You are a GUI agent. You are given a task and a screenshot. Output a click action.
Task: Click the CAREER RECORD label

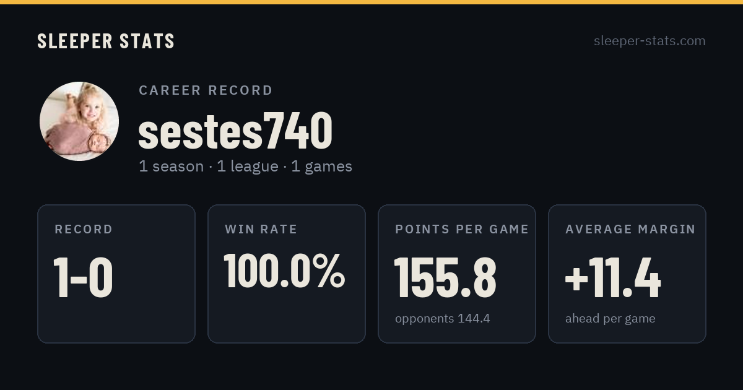206,90
